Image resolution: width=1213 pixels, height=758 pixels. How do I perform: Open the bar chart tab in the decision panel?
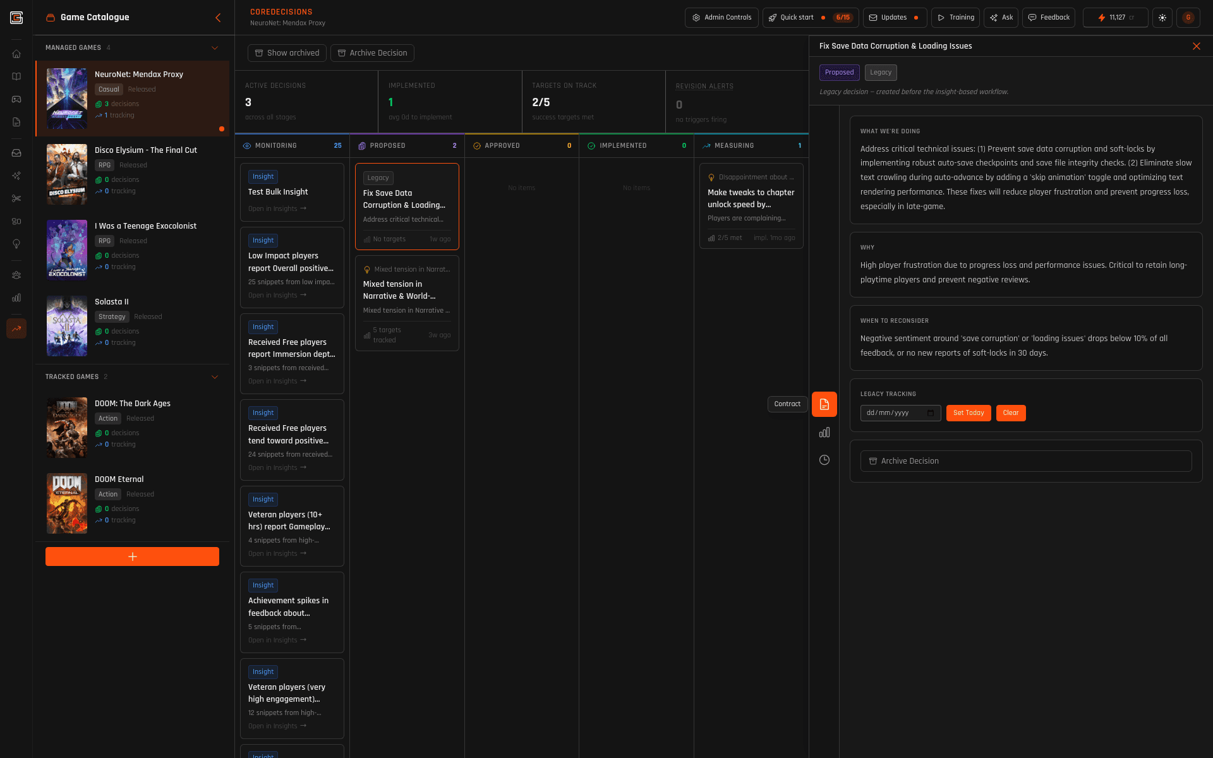[824, 433]
